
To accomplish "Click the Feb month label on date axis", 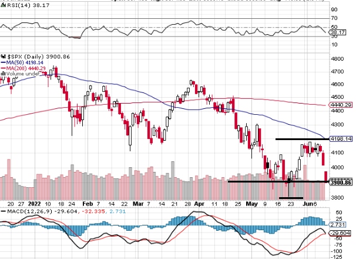I will 88,204.
